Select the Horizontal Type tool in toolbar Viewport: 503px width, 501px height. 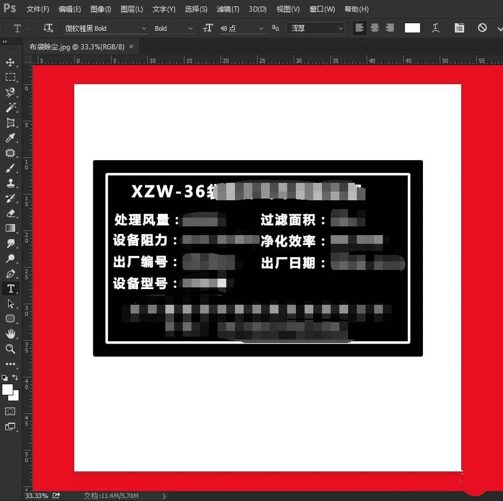pos(10,289)
